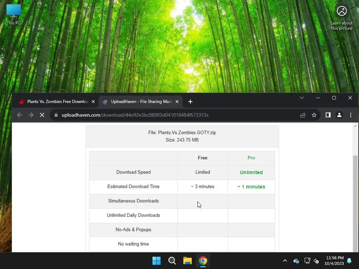
Task: Expand the tab search chevron
Action: 302,98
